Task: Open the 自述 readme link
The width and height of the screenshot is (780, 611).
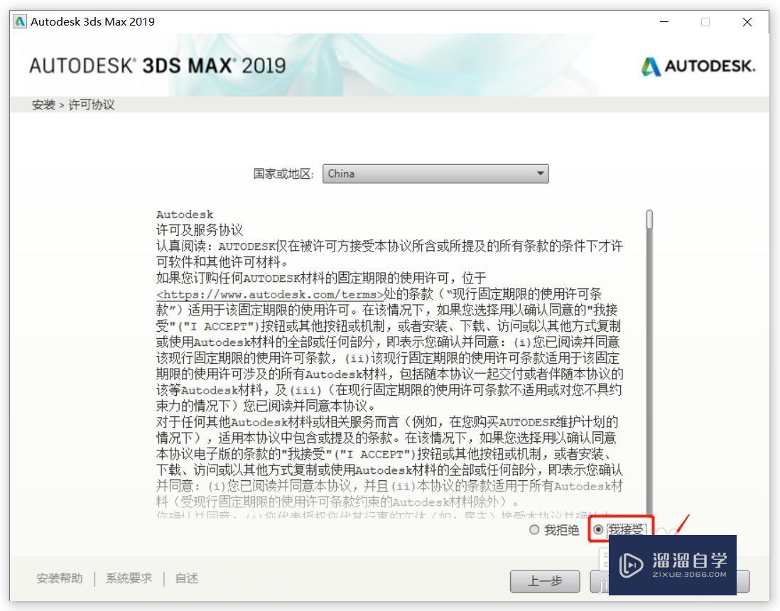Action: (187, 578)
